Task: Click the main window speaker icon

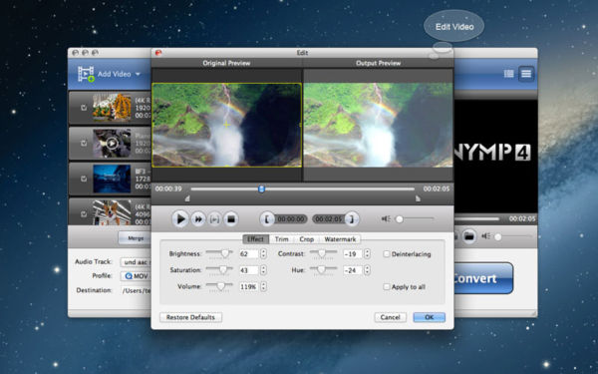Action: coord(485,236)
